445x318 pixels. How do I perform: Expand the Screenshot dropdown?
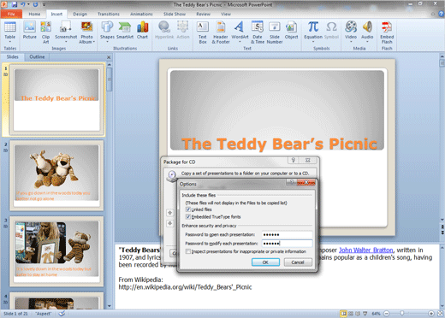click(x=66, y=42)
